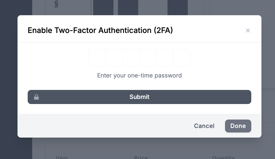Select the fifth OTP digit box
Image resolution: width=275 pixels, height=159 pixels.
point(165,58)
